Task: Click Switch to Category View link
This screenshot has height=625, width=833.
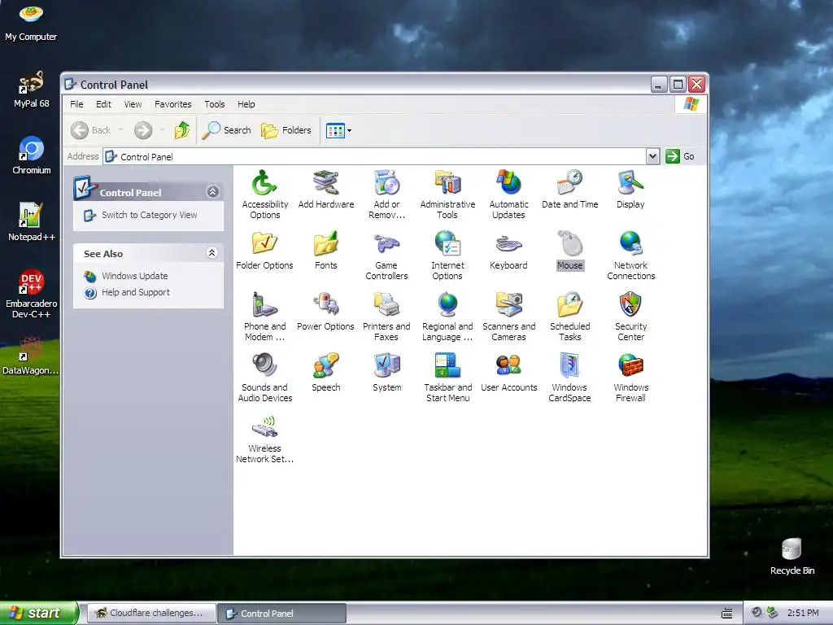Action: (x=150, y=215)
